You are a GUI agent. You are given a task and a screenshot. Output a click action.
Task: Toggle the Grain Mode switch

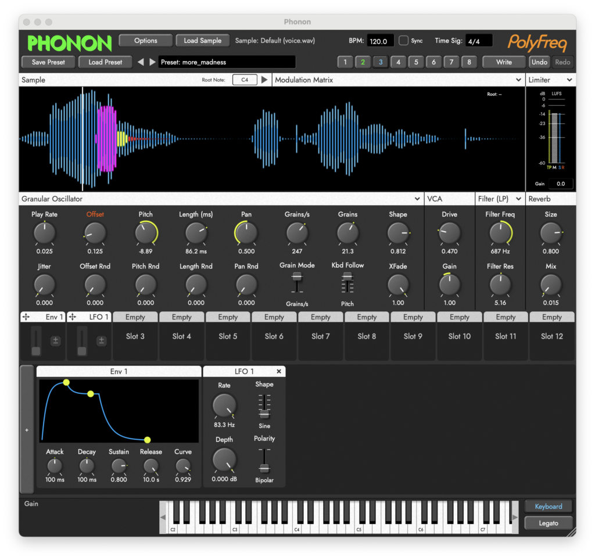tap(297, 283)
